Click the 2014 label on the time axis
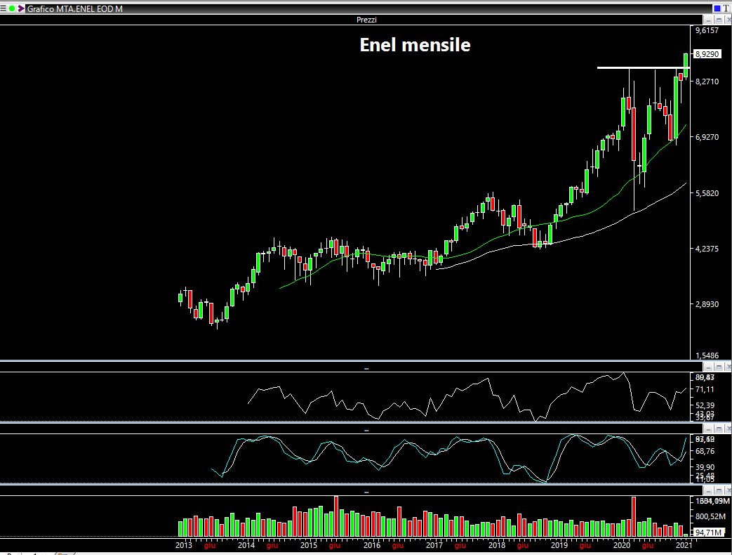Screen dimensions: 732x555 click(246, 545)
